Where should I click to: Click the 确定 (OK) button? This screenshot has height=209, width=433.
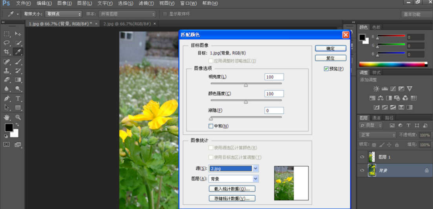[330, 49]
